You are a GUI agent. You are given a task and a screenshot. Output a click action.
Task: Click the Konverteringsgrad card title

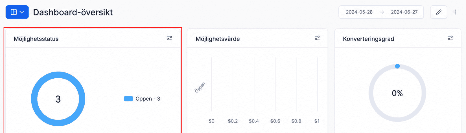point(368,39)
